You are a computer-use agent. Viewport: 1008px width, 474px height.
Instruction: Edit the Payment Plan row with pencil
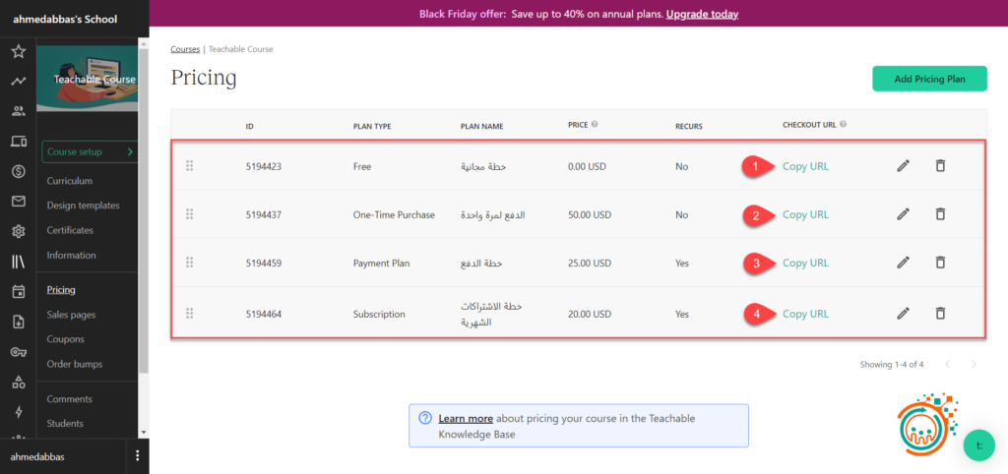[903, 263]
